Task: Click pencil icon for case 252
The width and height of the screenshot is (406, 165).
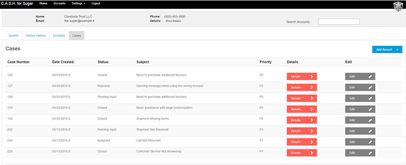Action: [x=370, y=131]
